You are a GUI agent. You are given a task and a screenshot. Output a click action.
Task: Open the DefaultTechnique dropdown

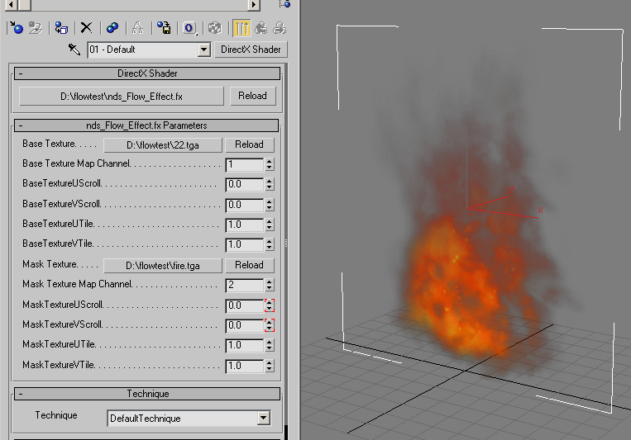tap(264, 418)
